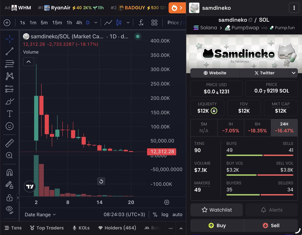
Task: Open the Txns tab
Action: pos(13,228)
